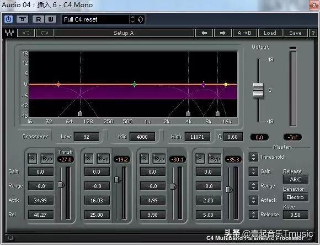
Task: Click the green low-mid band marker
Action: 134,84
